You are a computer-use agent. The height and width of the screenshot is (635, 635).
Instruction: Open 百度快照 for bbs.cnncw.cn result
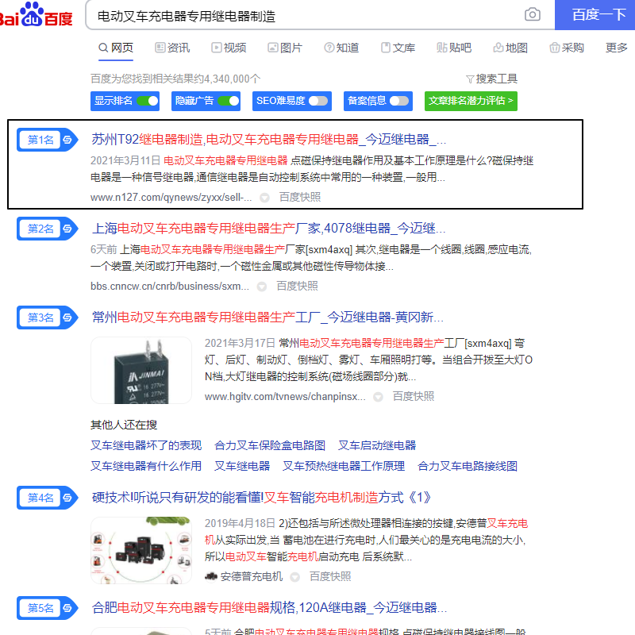(x=297, y=287)
